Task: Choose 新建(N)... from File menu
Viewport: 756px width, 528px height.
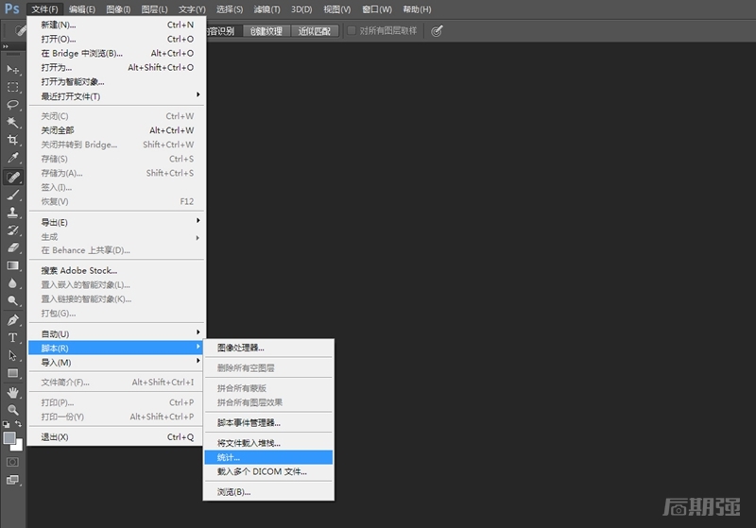Action: pyautogui.click(x=116, y=25)
